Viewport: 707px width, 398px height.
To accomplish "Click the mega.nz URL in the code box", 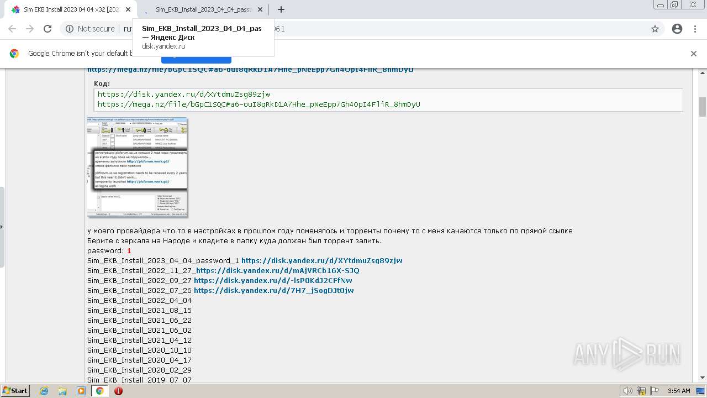I will (x=259, y=104).
